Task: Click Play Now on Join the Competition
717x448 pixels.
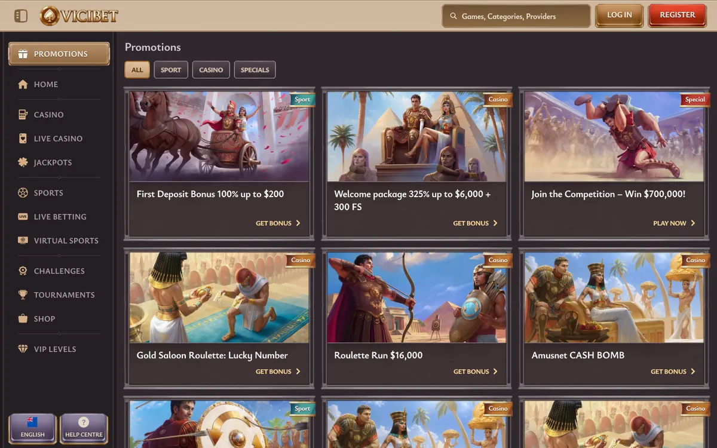Action: tap(675, 223)
